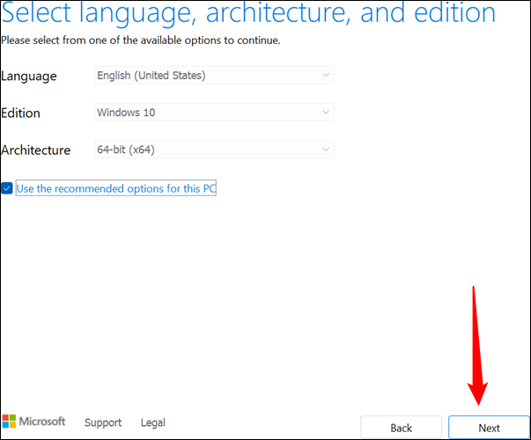Open the Architecture dropdown
Screen dimensions: 531x440
[x=214, y=150]
